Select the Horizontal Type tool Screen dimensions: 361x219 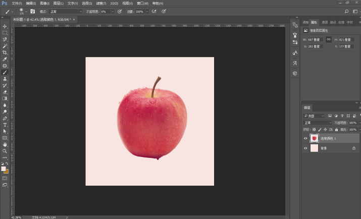pyautogui.click(x=5, y=125)
